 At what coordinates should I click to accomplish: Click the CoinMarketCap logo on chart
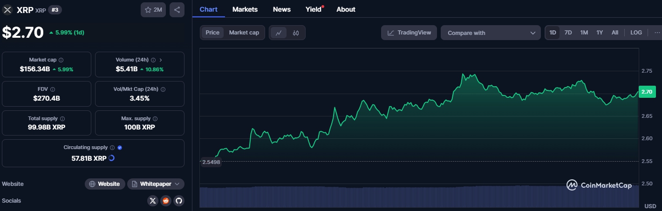(599, 185)
